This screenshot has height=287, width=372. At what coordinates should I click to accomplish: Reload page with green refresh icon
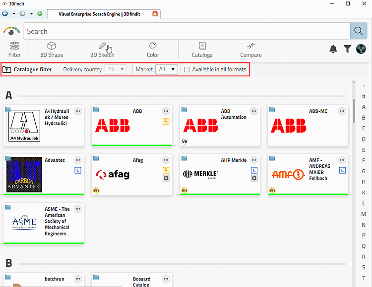40,14
